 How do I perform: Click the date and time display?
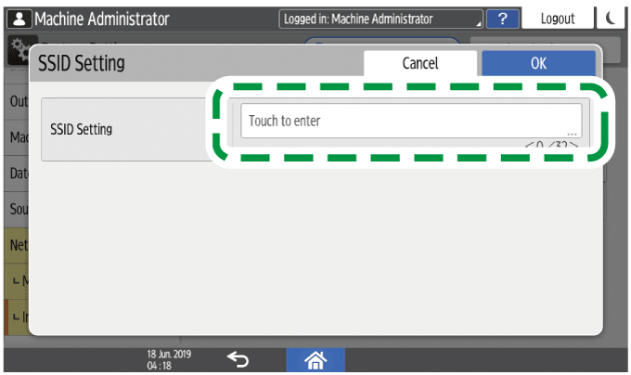click(159, 356)
